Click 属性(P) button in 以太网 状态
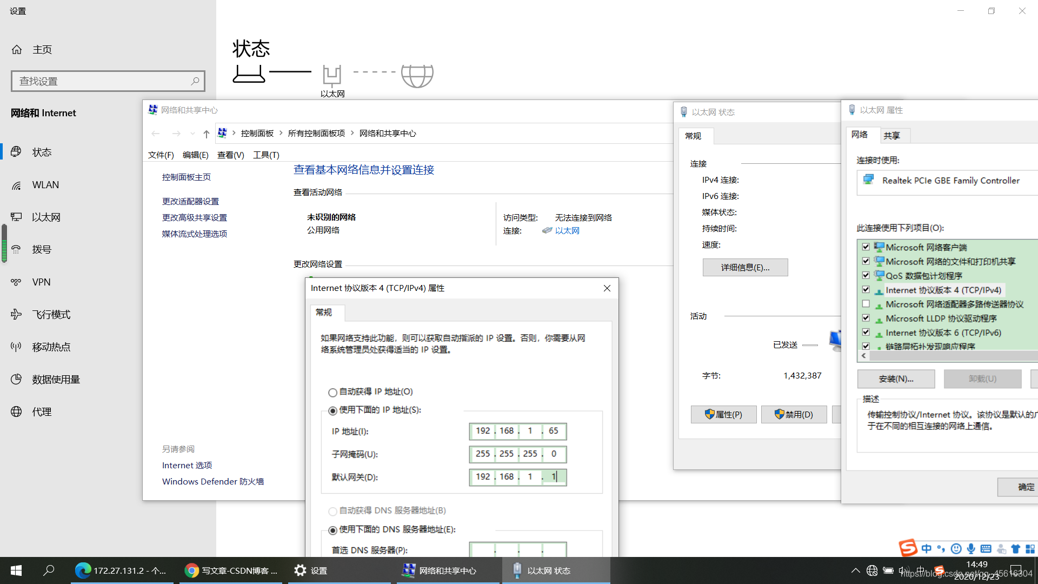 [x=723, y=415]
